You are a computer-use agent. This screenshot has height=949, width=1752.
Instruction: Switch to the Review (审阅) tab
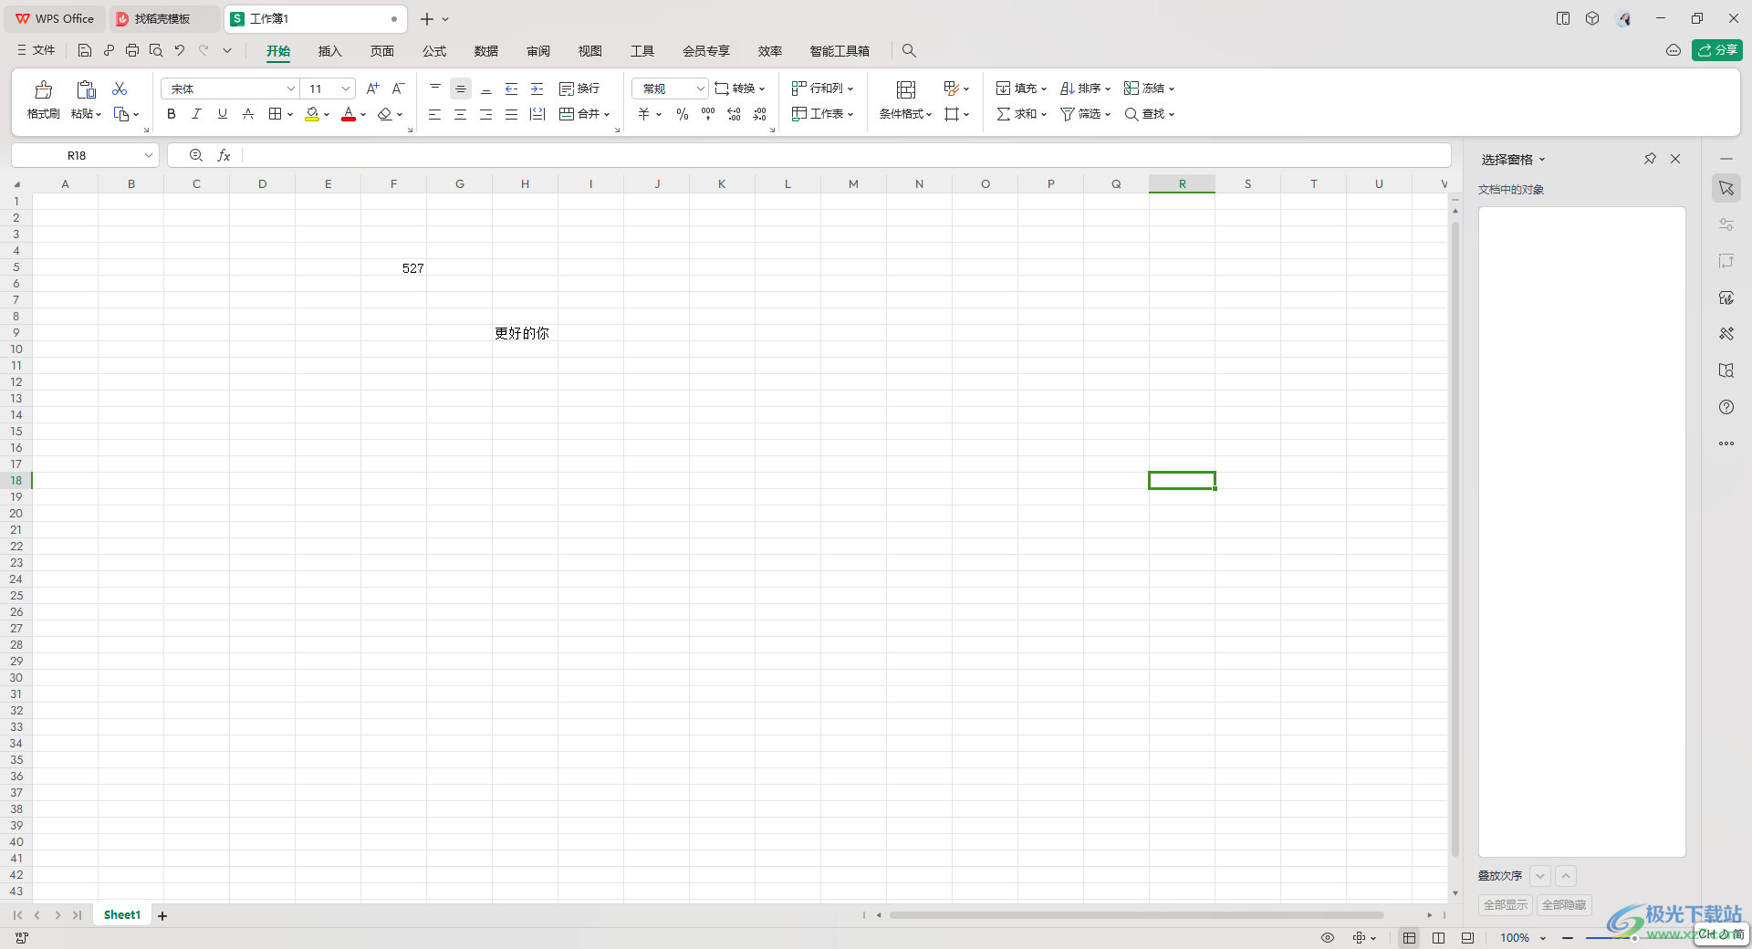[538, 51]
